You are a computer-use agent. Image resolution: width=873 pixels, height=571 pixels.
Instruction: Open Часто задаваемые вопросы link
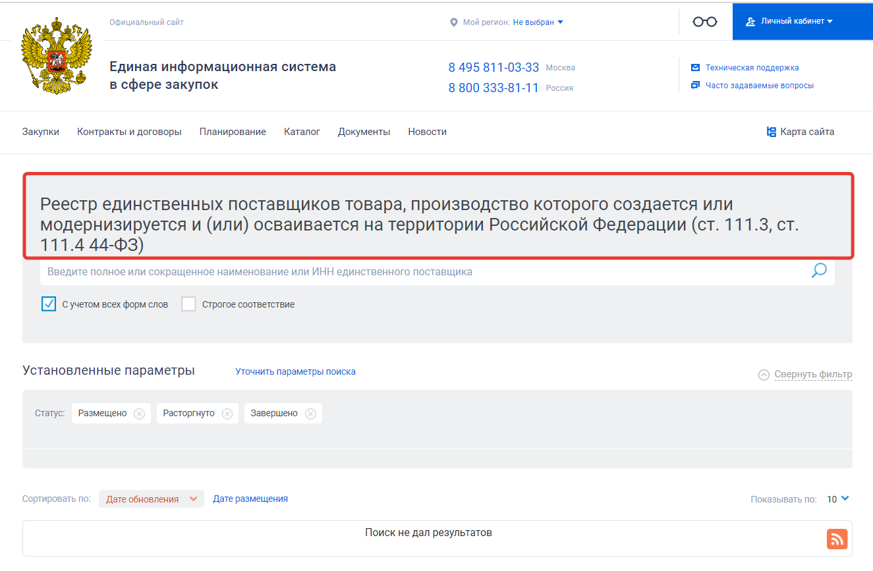[x=760, y=86]
